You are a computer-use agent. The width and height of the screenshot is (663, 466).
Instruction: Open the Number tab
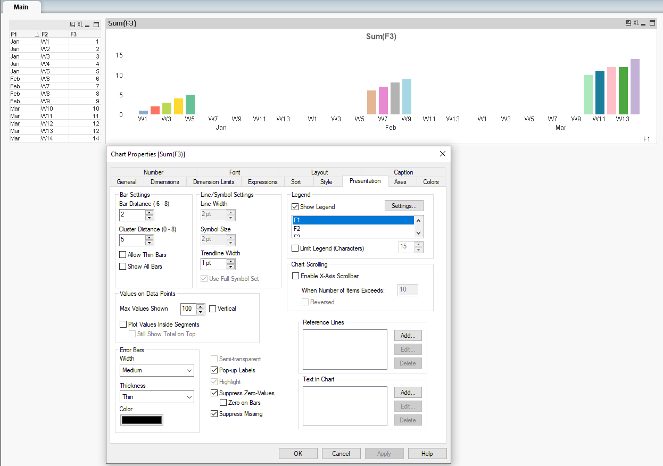pos(153,172)
